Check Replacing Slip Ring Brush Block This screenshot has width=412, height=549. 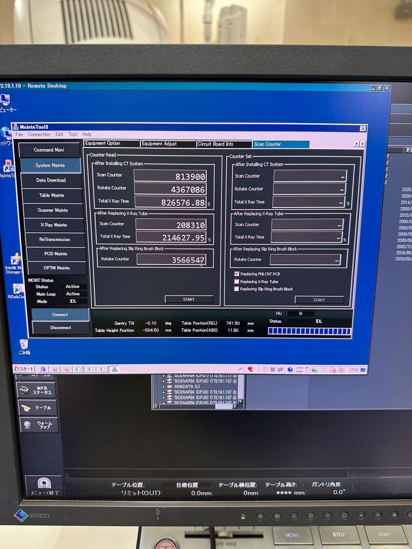coord(236,289)
